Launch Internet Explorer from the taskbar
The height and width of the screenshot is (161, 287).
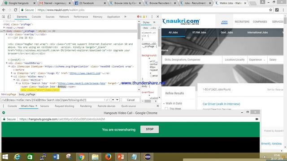(x=17, y=157)
